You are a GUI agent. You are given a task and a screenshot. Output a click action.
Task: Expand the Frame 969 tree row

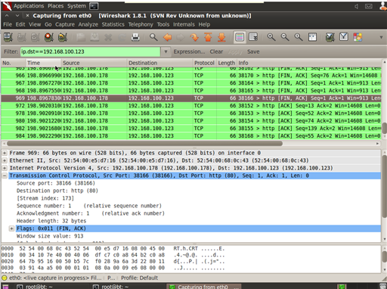pyautogui.click(x=5, y=153)
